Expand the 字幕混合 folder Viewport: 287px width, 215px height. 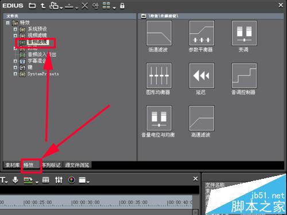point(15,61)
